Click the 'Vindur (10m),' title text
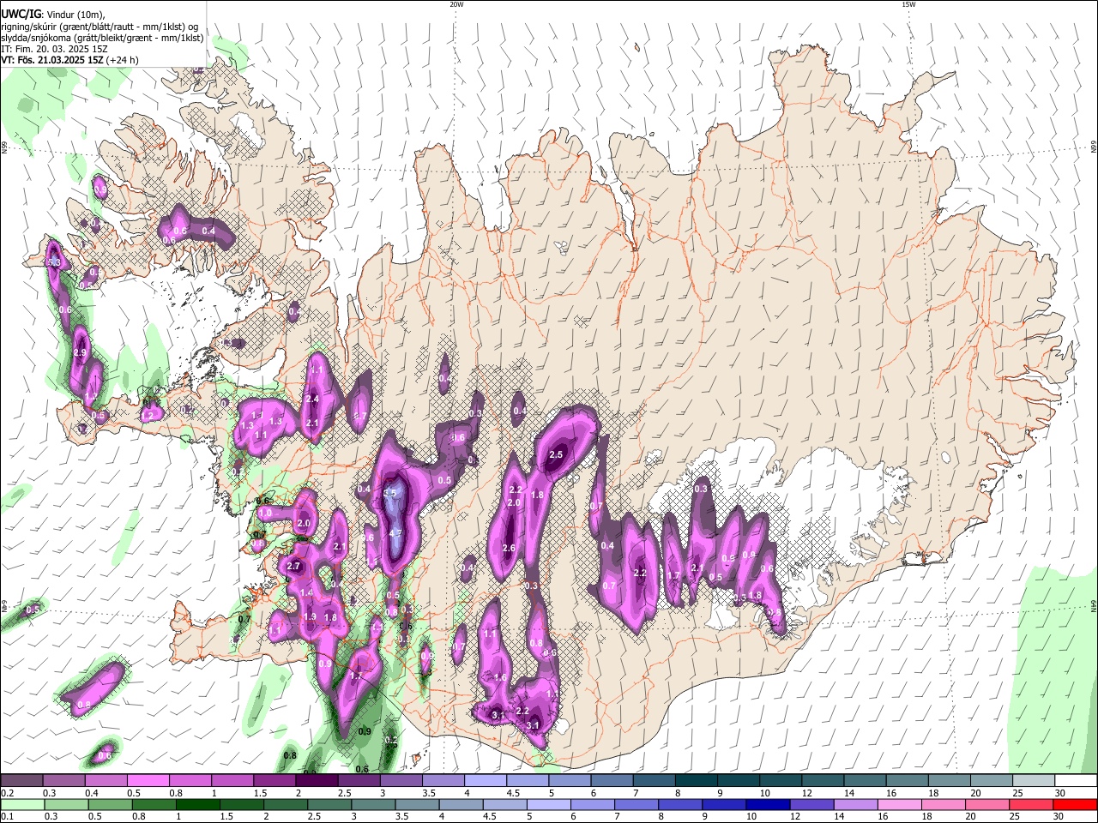The height and width of the screenshot is (823, 1098). pos(75,15)
